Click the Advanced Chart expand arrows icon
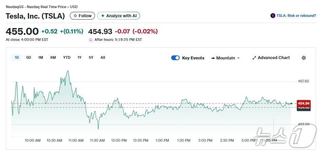 [254, 58]
